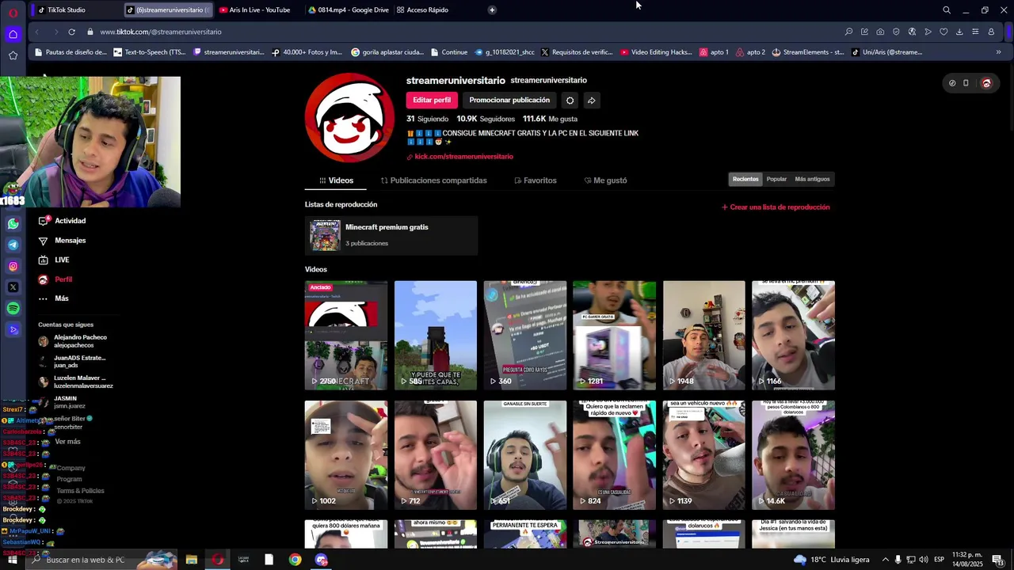This screenshot has width=1014, height=570.
Task: Click the send-flow arrow icon
Action: [x=928, y=32]
